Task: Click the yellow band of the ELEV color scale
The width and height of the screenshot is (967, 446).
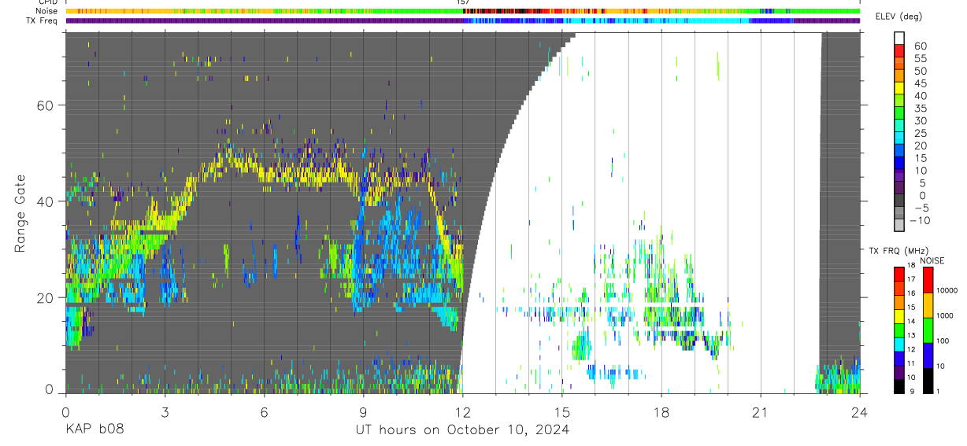Action: tap(900, 89)
